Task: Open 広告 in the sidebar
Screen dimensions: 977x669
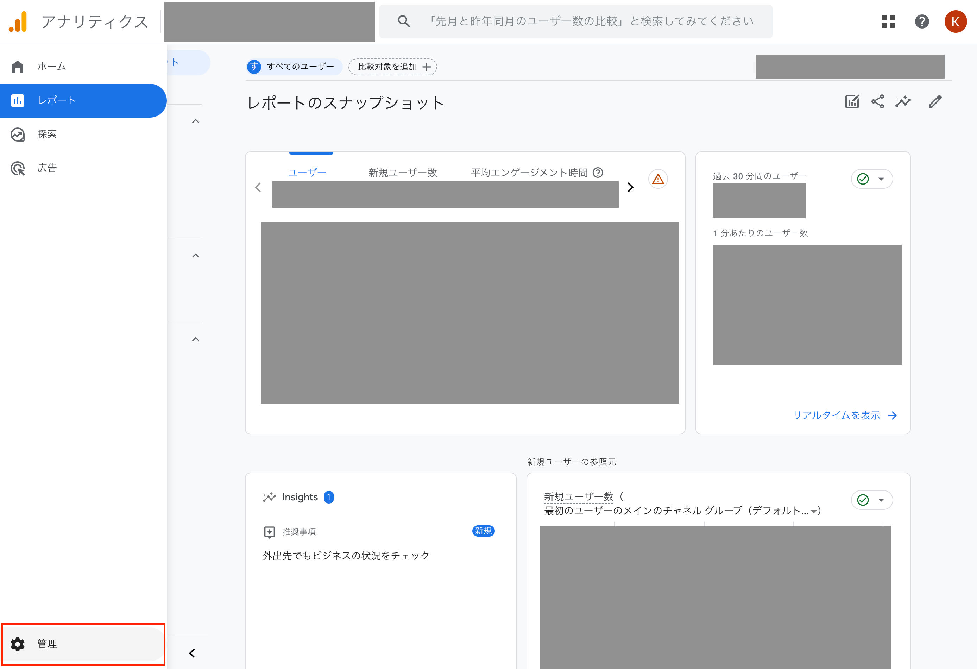Action: point(83,168)
